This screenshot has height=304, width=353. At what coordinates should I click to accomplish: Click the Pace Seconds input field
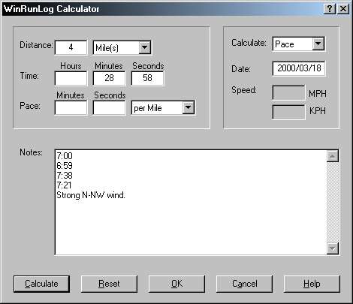point(109,108)
